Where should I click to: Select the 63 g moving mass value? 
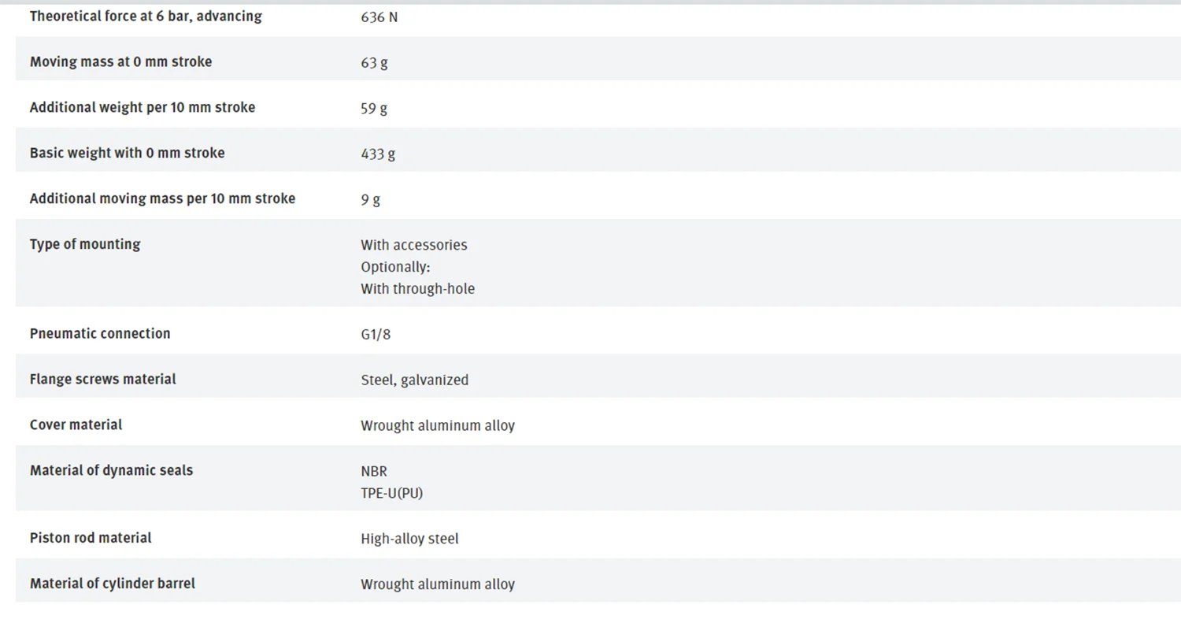click(374, 63)
